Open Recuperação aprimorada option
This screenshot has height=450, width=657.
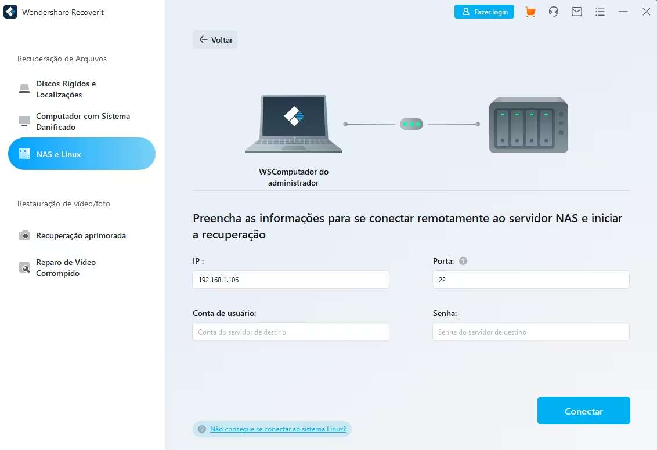pos(80,235)
